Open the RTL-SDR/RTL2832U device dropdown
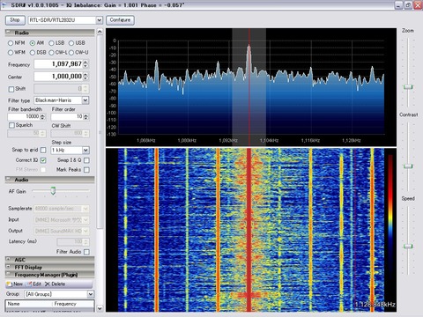The image size is (423, 317). 100,20
